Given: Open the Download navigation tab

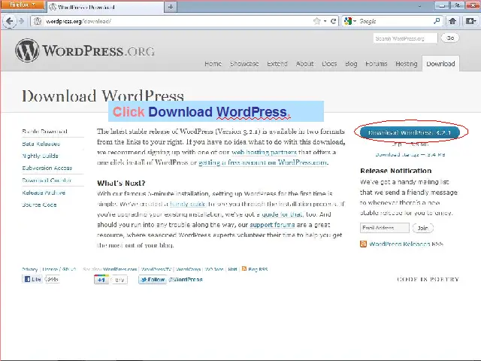Looking at the screenshot, I should pyautogui.click(x=440, y=64).
